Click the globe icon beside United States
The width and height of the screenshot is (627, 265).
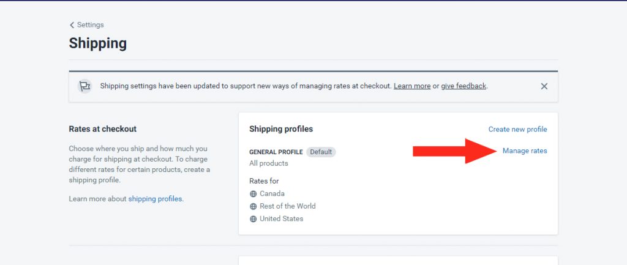[x=253, y=218]
